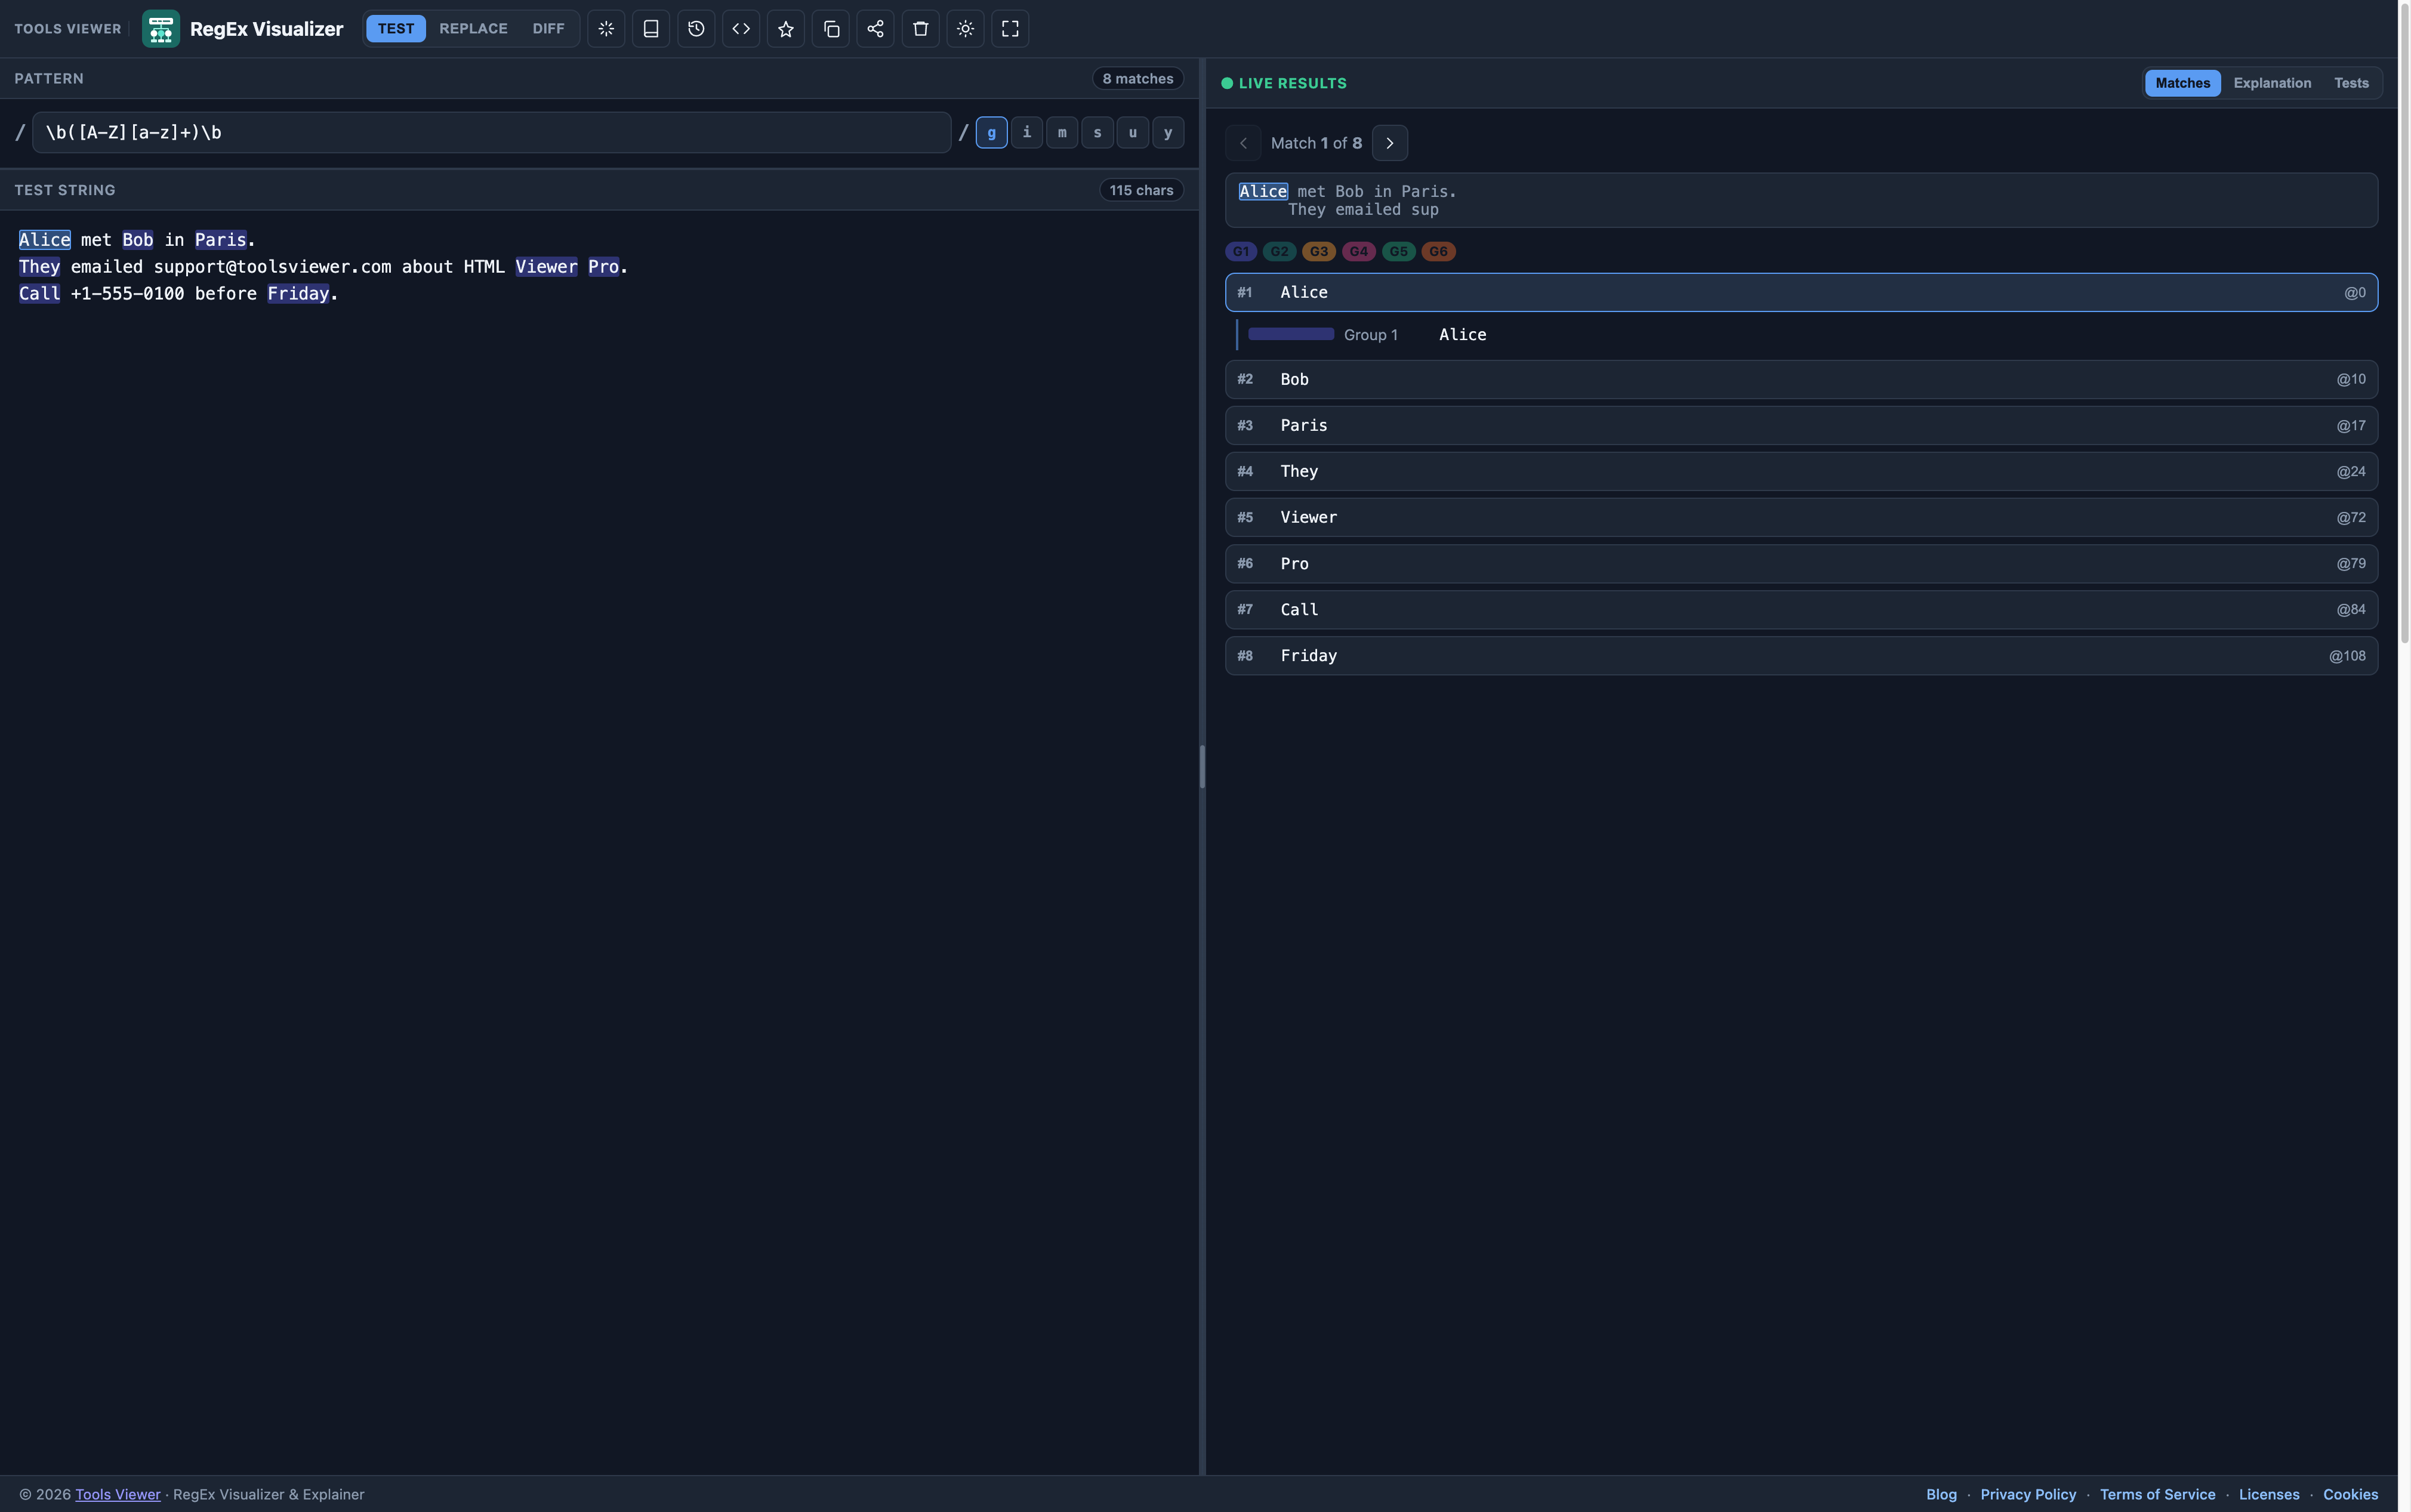The image size is (2411, 1512).
Task: Toggle the i case-insensitive flag
Action: coord(1027,133)
